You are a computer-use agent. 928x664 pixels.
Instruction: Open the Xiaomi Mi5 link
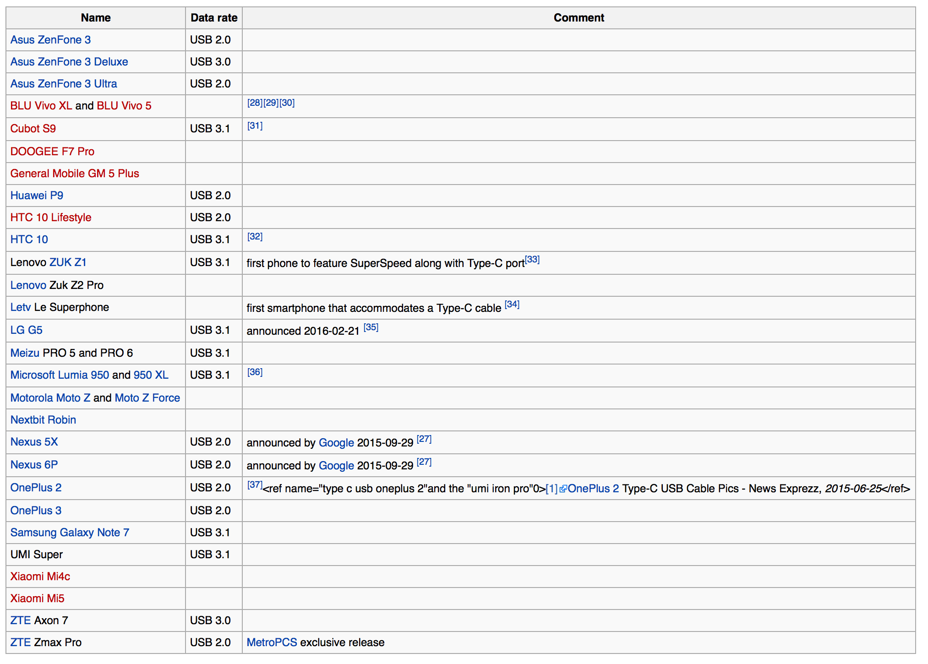click(38, 599)
